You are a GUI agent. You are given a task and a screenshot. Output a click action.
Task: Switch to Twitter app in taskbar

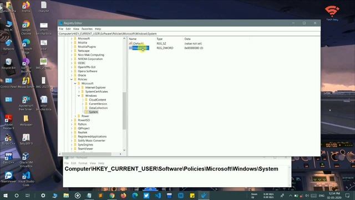146,196
